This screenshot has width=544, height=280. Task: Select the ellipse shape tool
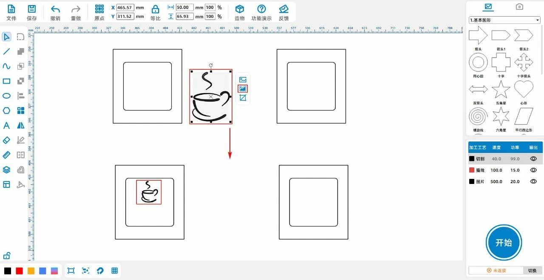click(6, 96)
